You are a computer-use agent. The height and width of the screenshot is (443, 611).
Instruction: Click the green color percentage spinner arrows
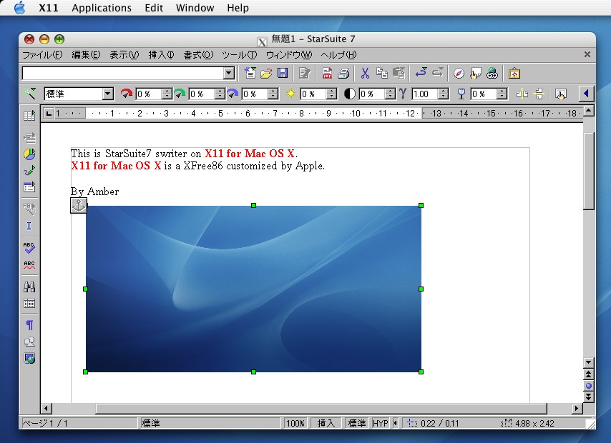[x=220, y=94]
